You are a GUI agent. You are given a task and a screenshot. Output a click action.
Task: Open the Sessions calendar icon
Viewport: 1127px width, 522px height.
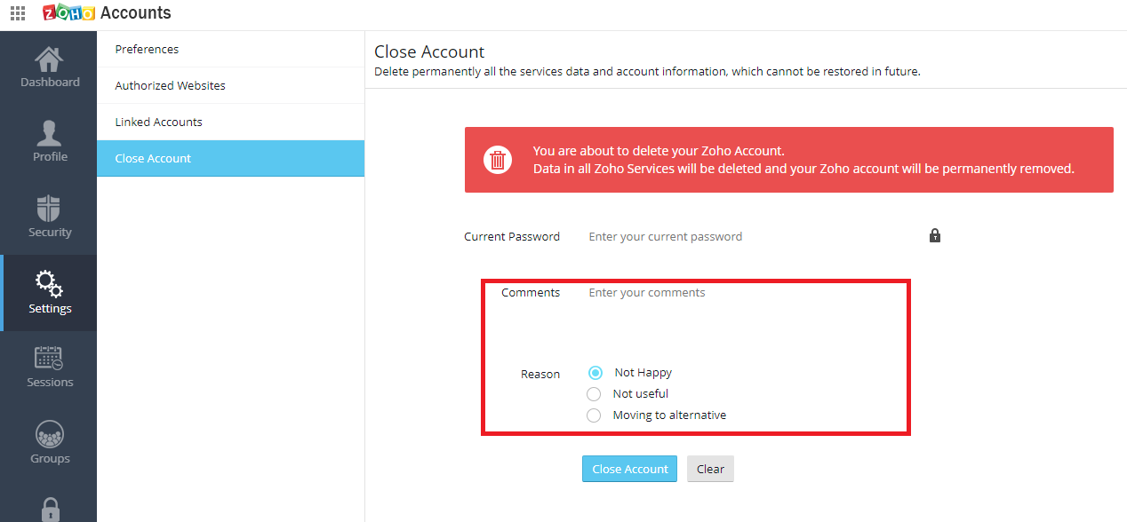tap(49, 359)
